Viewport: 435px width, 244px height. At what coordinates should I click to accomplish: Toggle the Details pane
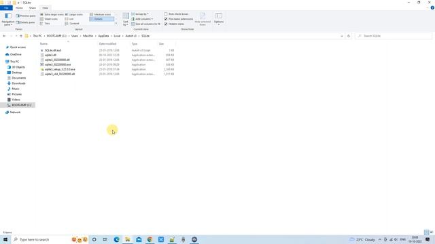click(26, 22)
